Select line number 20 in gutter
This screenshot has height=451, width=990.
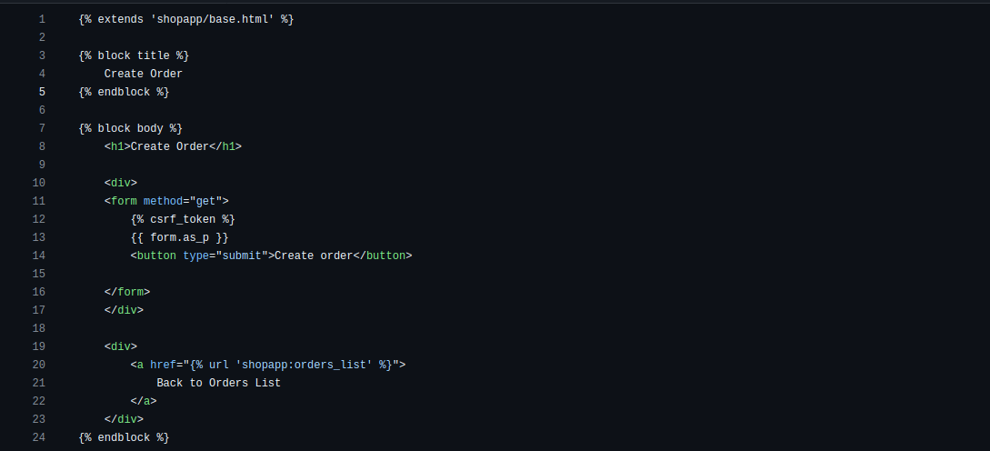[38, 365]
